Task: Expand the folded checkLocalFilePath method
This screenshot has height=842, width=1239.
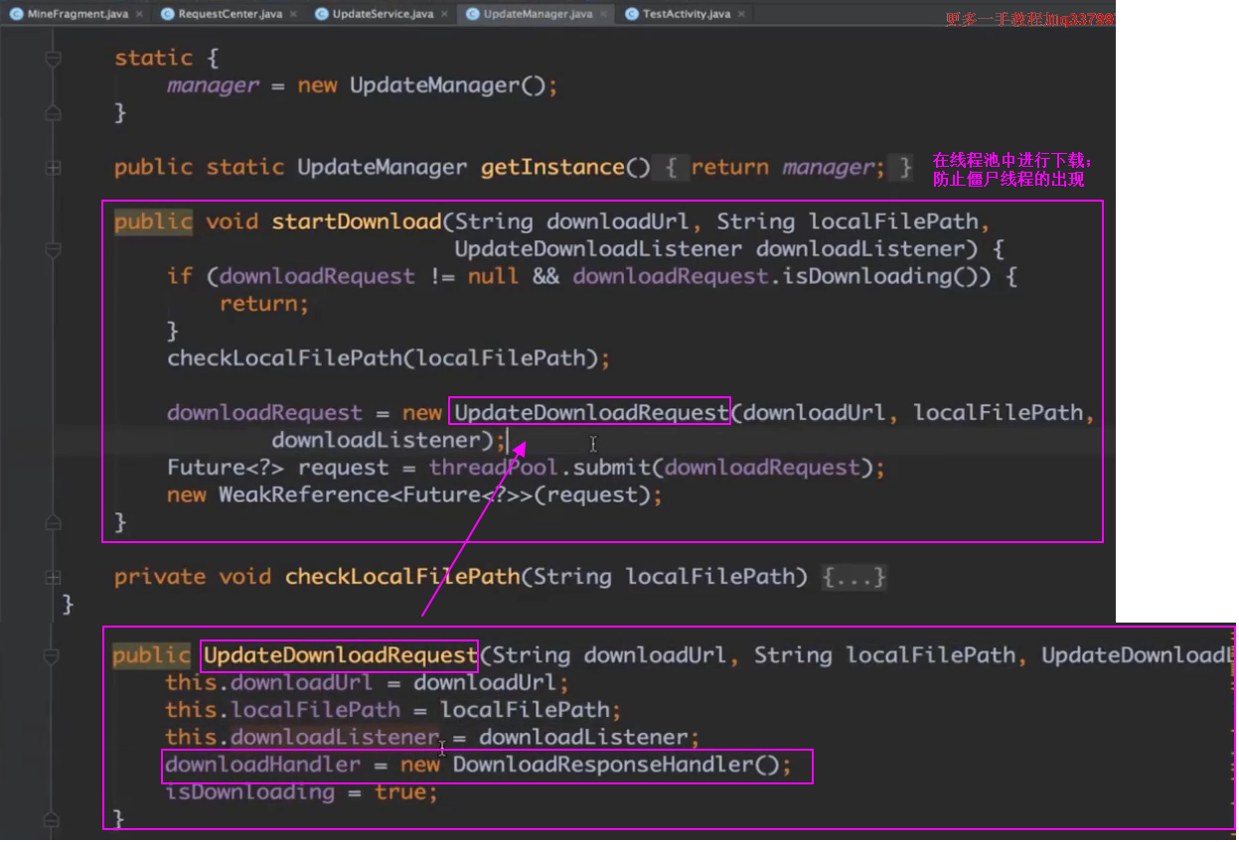Action: [54, 577]
